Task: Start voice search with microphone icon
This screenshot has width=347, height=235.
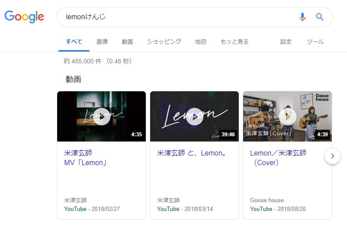Action: (302, 17)
